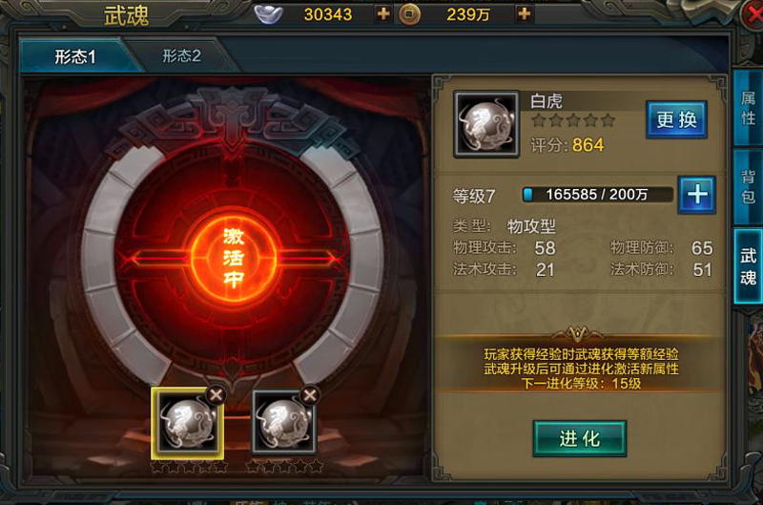
Task: Remove the yellow-highlighted soul orb via its X
Action: (217, 394)
